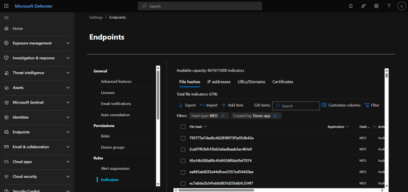The image size is (408, 192).
Task: Open Roles under Permissions
Action: tap(105, 136)
